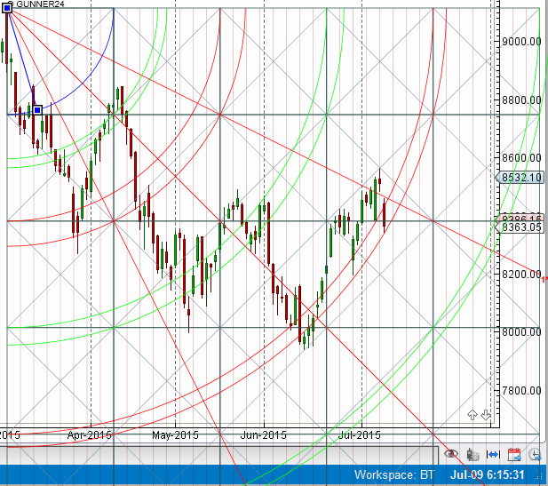The image size is (548, 486).
Task: Click the Apr-2015 date label on the time axis
Action: coord(89,435)
